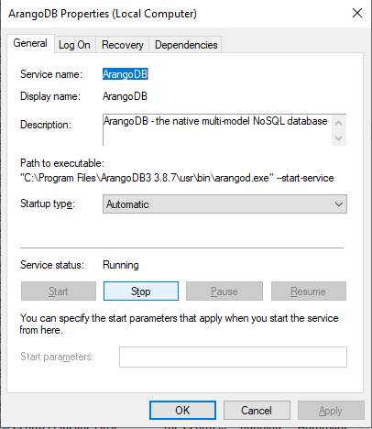Open the Recovery tab
The width and height of the screenshot is (372, 429).
coord(123,45)
